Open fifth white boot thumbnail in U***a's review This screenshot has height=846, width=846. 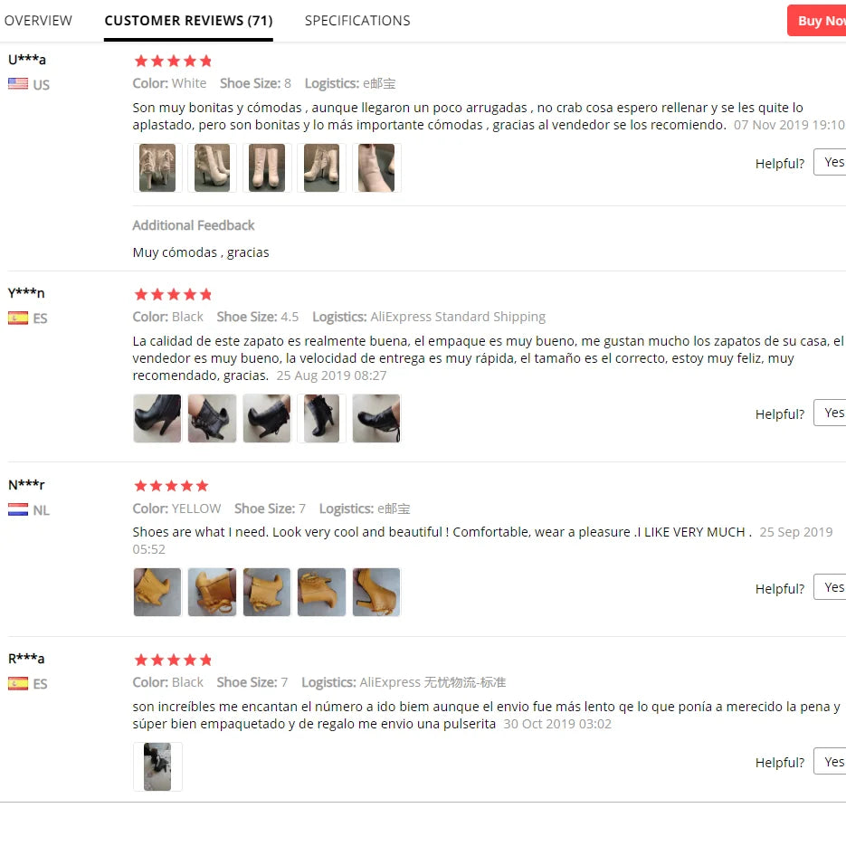pyautogui.click(x=376, y=167)
